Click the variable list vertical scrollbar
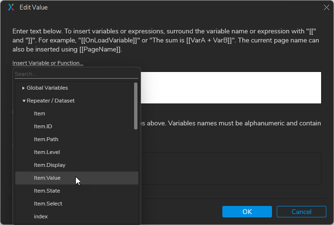The image size is (334, 225). point(136,105)
